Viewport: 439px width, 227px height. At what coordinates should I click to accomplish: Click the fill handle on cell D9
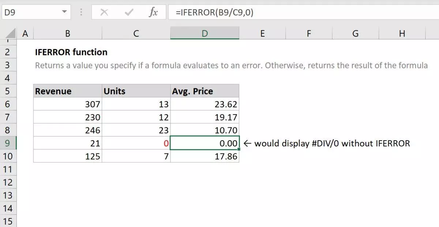pos(239,149)
